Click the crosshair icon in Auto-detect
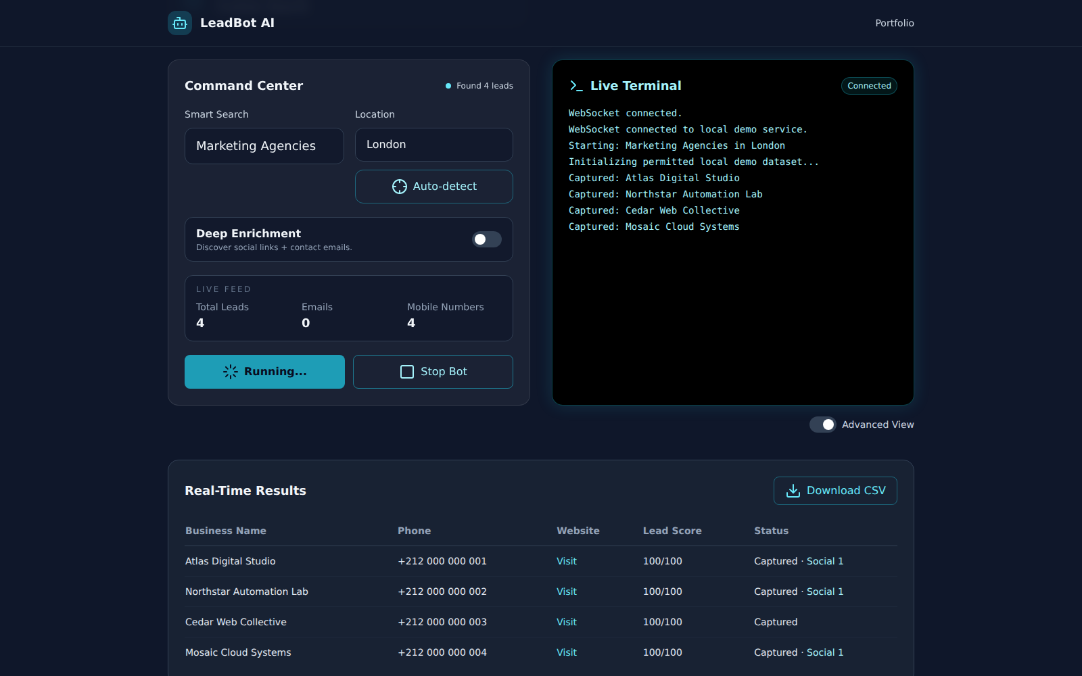Image resolution: width=1082 pixels, height=676 pixels. (400, 187)
